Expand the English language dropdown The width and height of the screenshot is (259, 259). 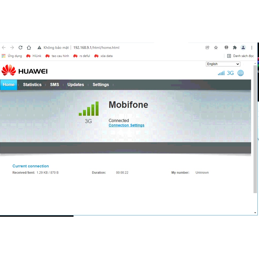pos(223,64)
